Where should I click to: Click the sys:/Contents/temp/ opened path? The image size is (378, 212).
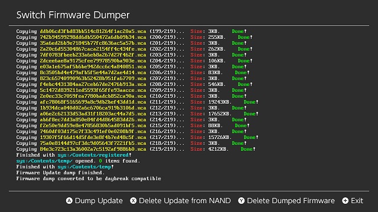pyautogui.click(x=44, y=161)
